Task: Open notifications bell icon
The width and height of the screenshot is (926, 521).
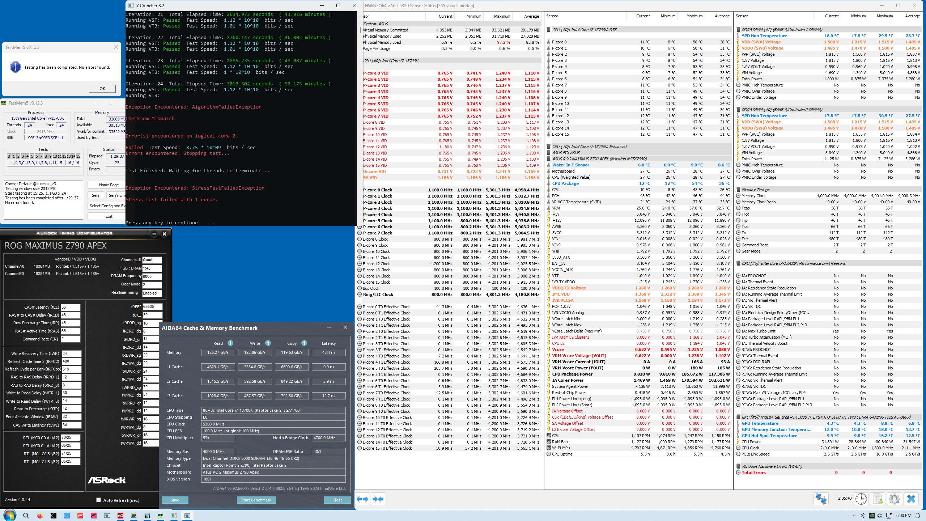Action: point(918,516)
